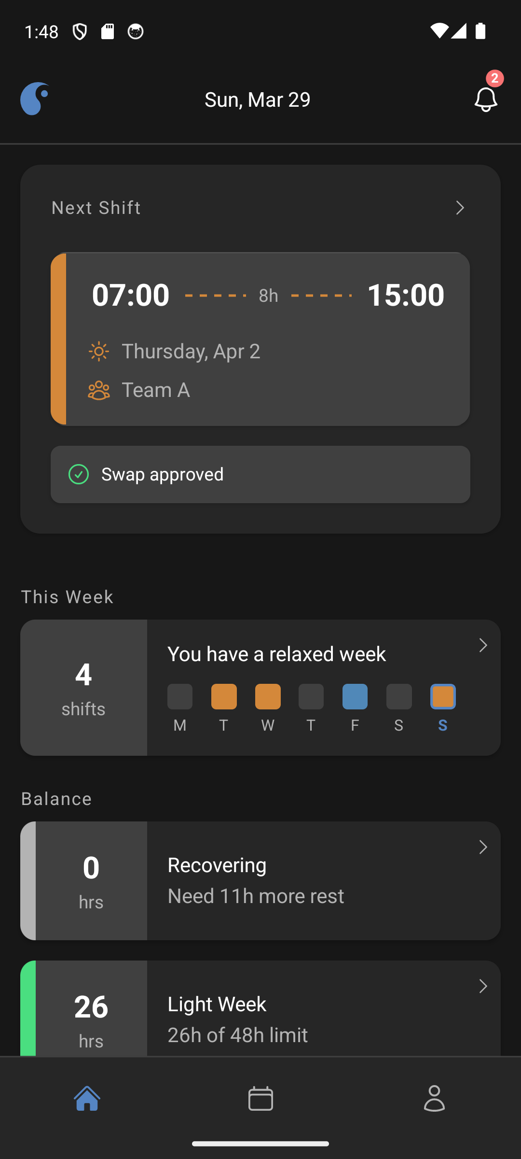Tap the Swap approved banner

260,474
